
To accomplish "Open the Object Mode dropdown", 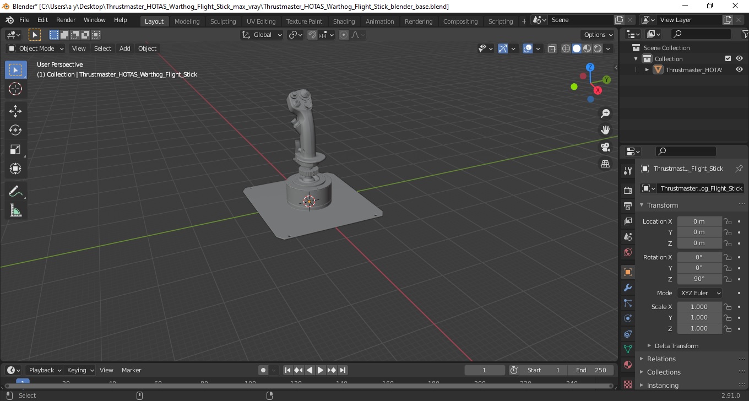I will [36, 48].
